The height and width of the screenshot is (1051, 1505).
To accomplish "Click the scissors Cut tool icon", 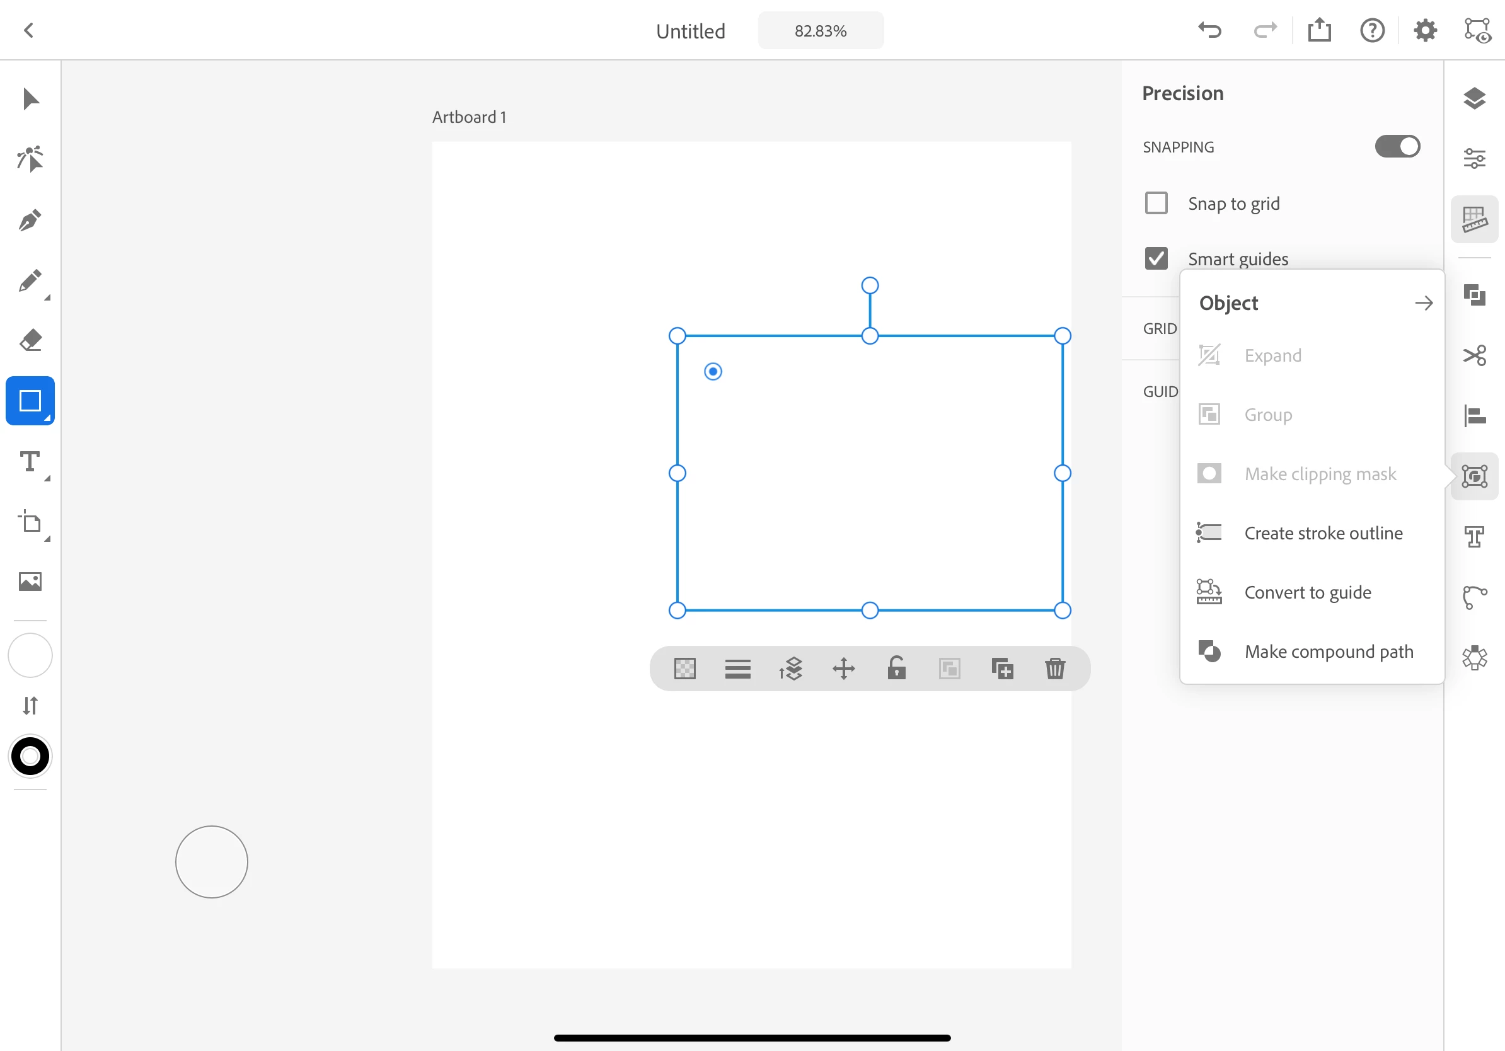I will 1473,355.
